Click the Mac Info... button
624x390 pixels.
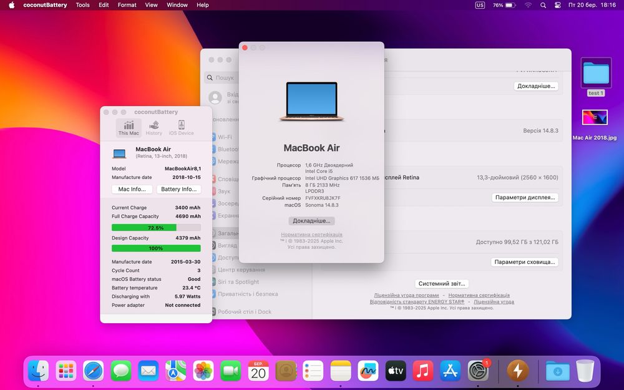tap(132, 189)
